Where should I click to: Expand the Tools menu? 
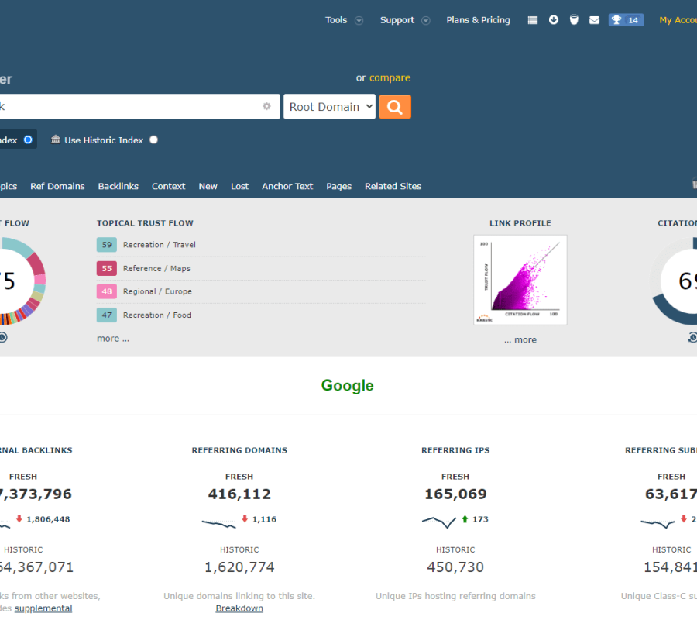[x=343, y=20]
